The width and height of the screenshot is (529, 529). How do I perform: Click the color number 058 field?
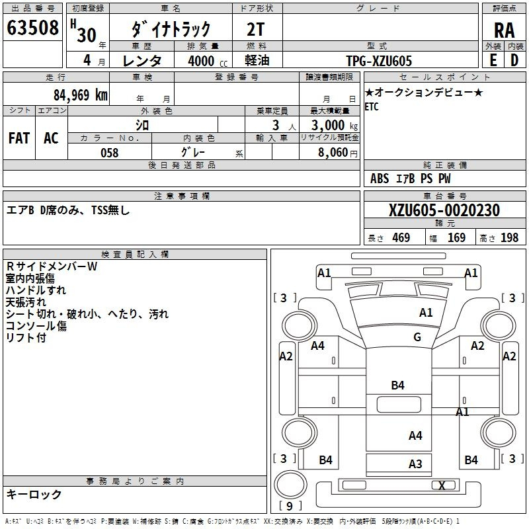pos(110,152)
